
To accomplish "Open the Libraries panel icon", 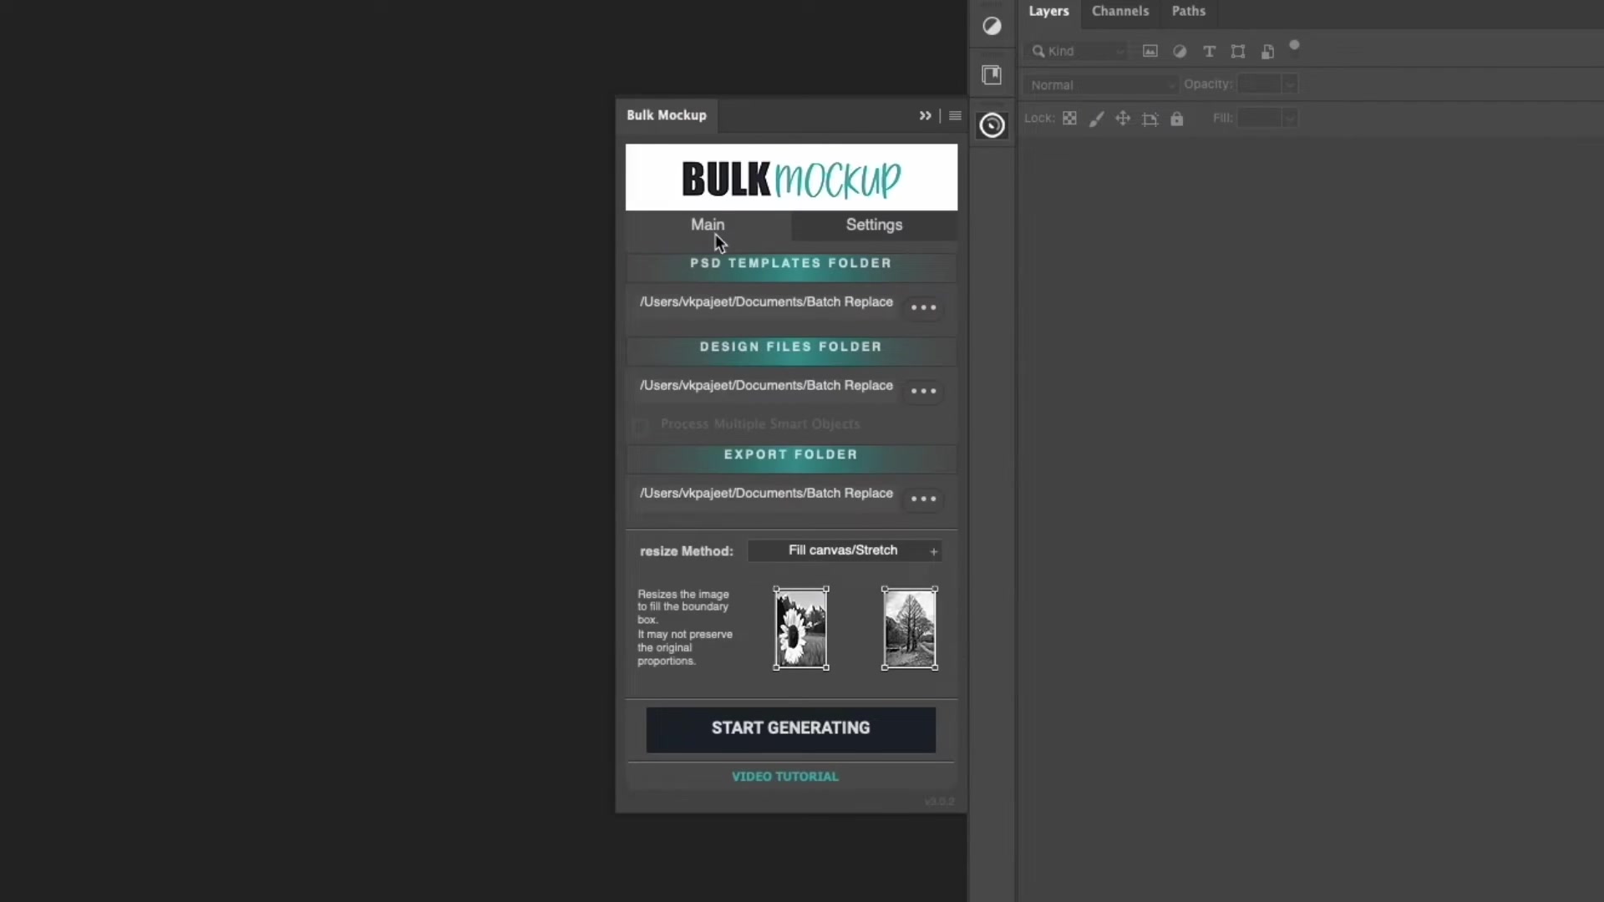I will 992,74.
